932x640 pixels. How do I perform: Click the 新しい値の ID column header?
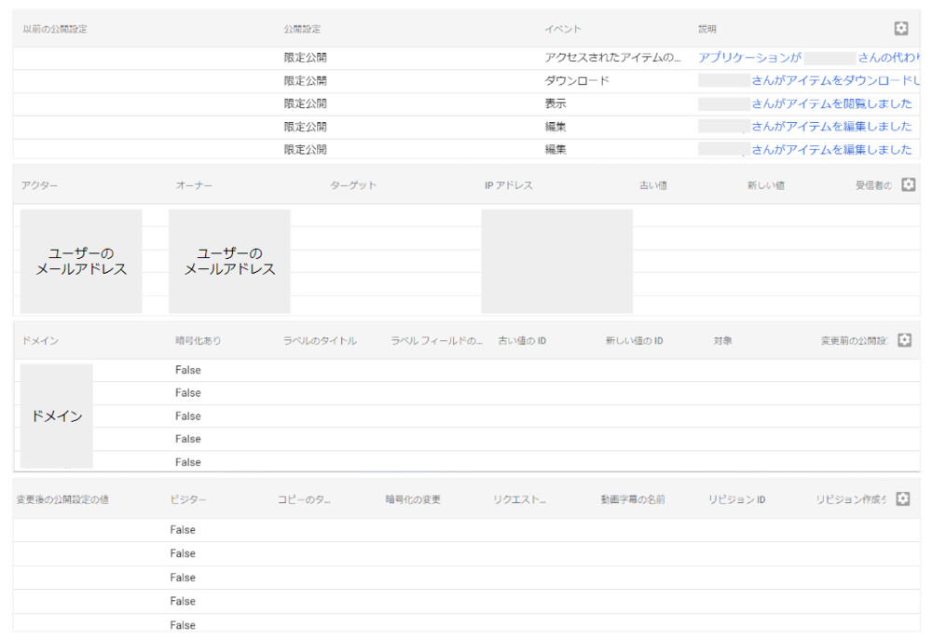click(x=634, y=341)
